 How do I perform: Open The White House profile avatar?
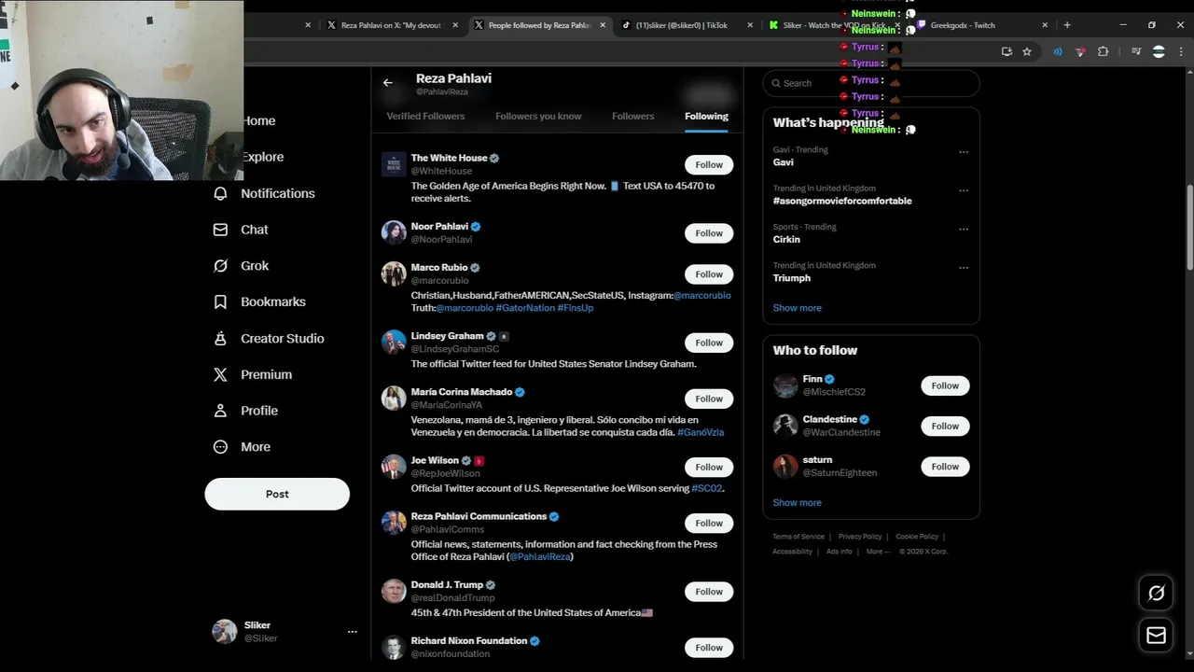tap(394, 164)
